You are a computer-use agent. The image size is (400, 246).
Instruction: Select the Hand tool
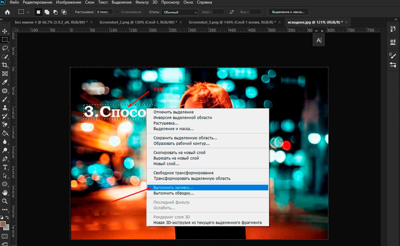point(5,192)
